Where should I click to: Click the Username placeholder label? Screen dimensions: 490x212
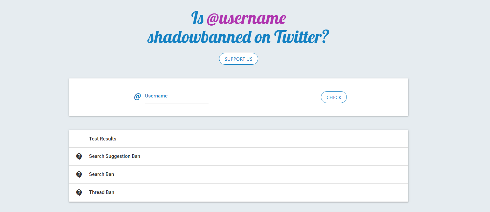tap(156, 96)
